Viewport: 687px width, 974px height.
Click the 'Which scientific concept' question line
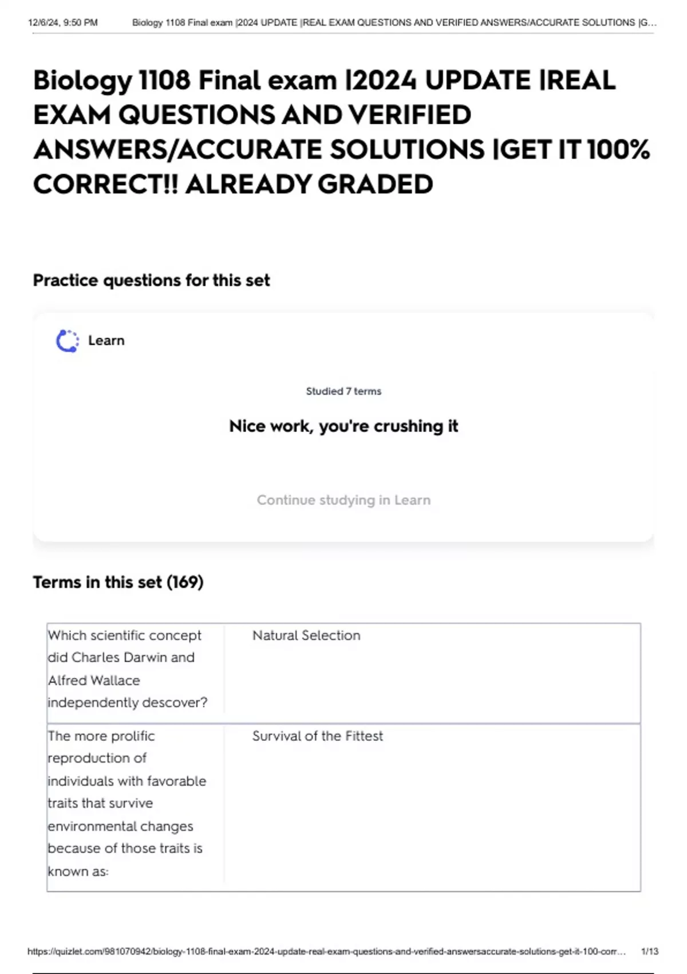124,635
